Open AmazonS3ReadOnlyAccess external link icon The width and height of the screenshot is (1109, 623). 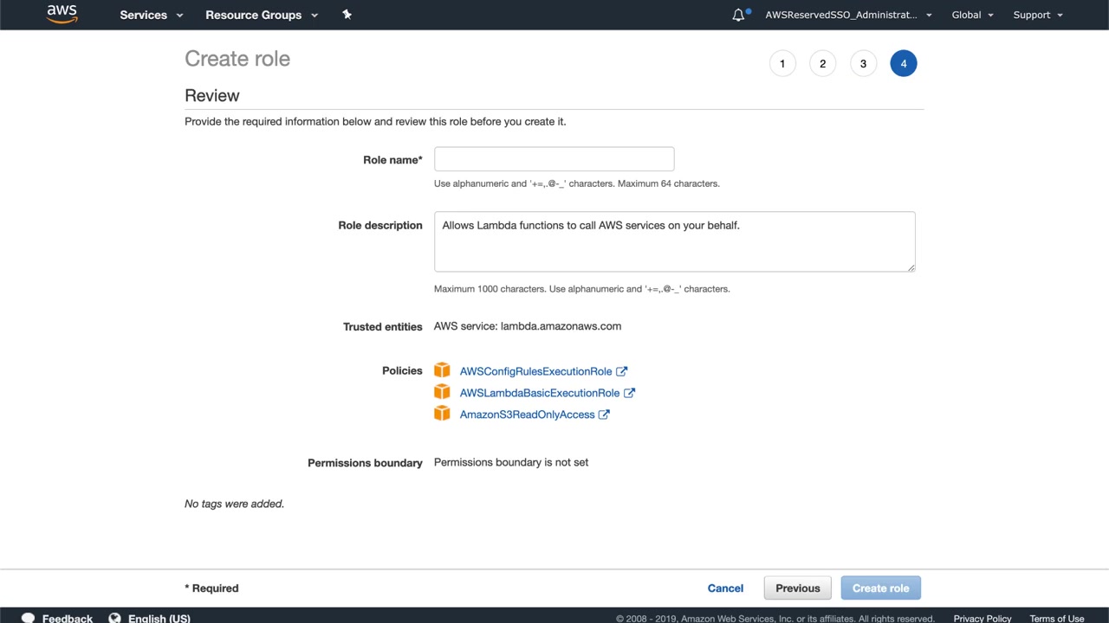604,414
